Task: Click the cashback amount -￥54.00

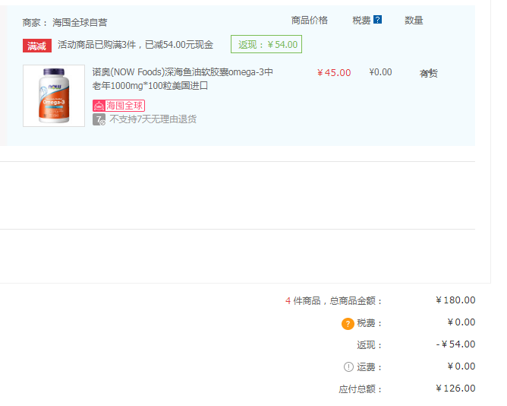Action: (x=455, y=344)
